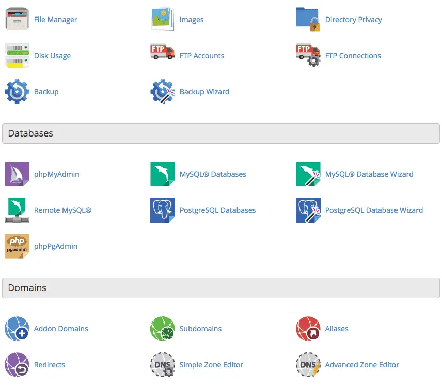The width and height of the screenshot is (442, 391).
Task: Open the FTP Accounts truck icon
Action: (x=162, y=52)
